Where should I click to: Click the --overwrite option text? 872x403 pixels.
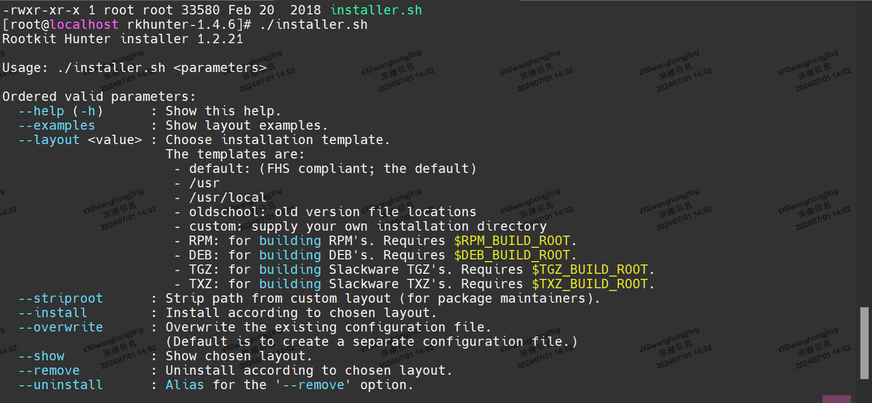click(61, 327)
